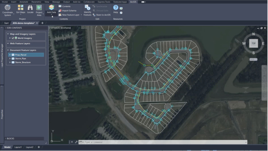Collapse Document Feature Layers group

(x=8, y=50)
